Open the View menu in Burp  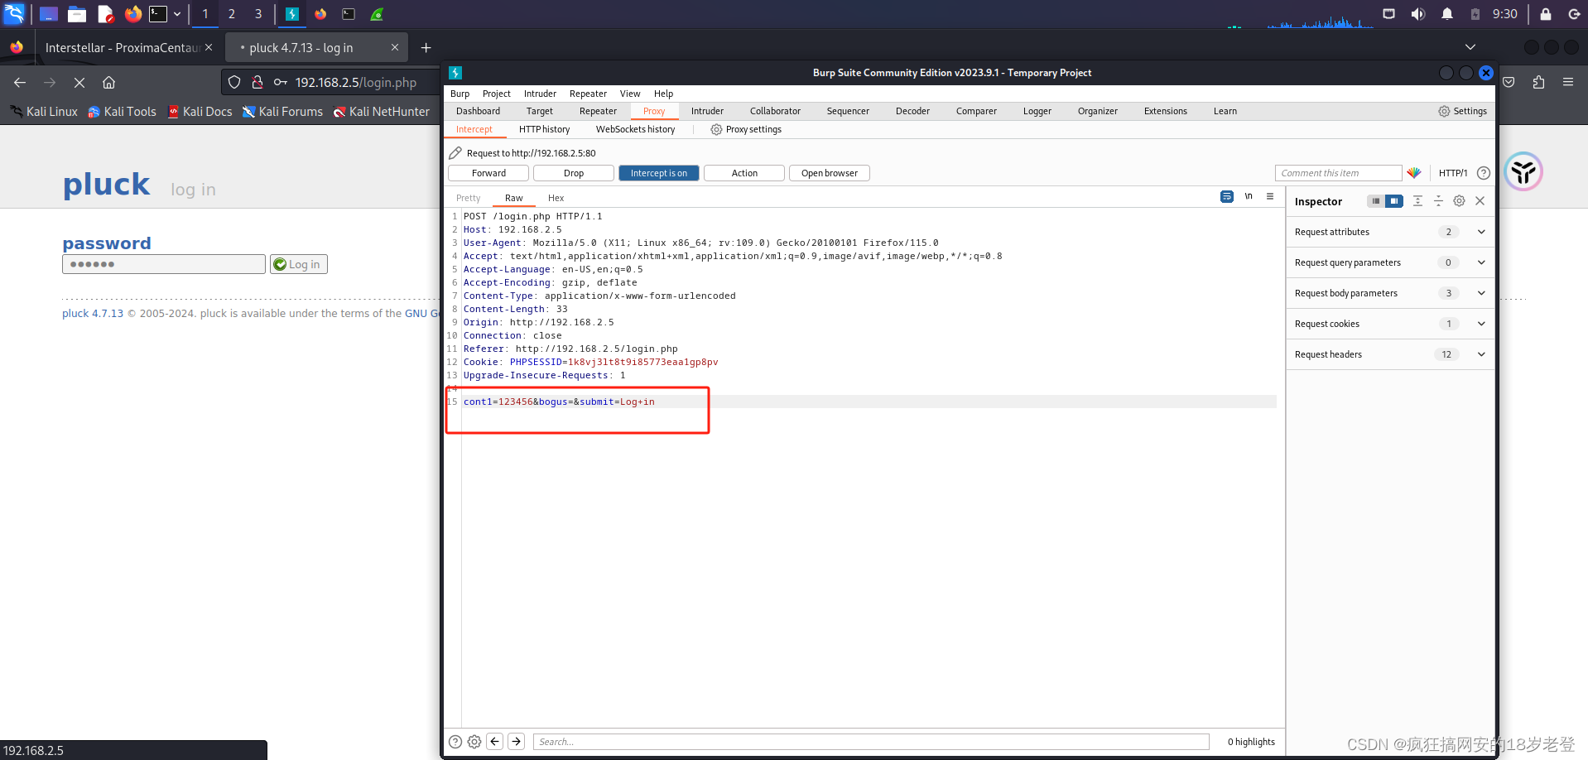pos(630,94)
